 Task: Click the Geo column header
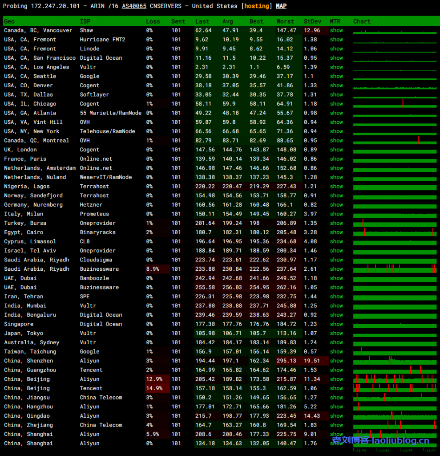pyautogui.click(x=9, y=21)
